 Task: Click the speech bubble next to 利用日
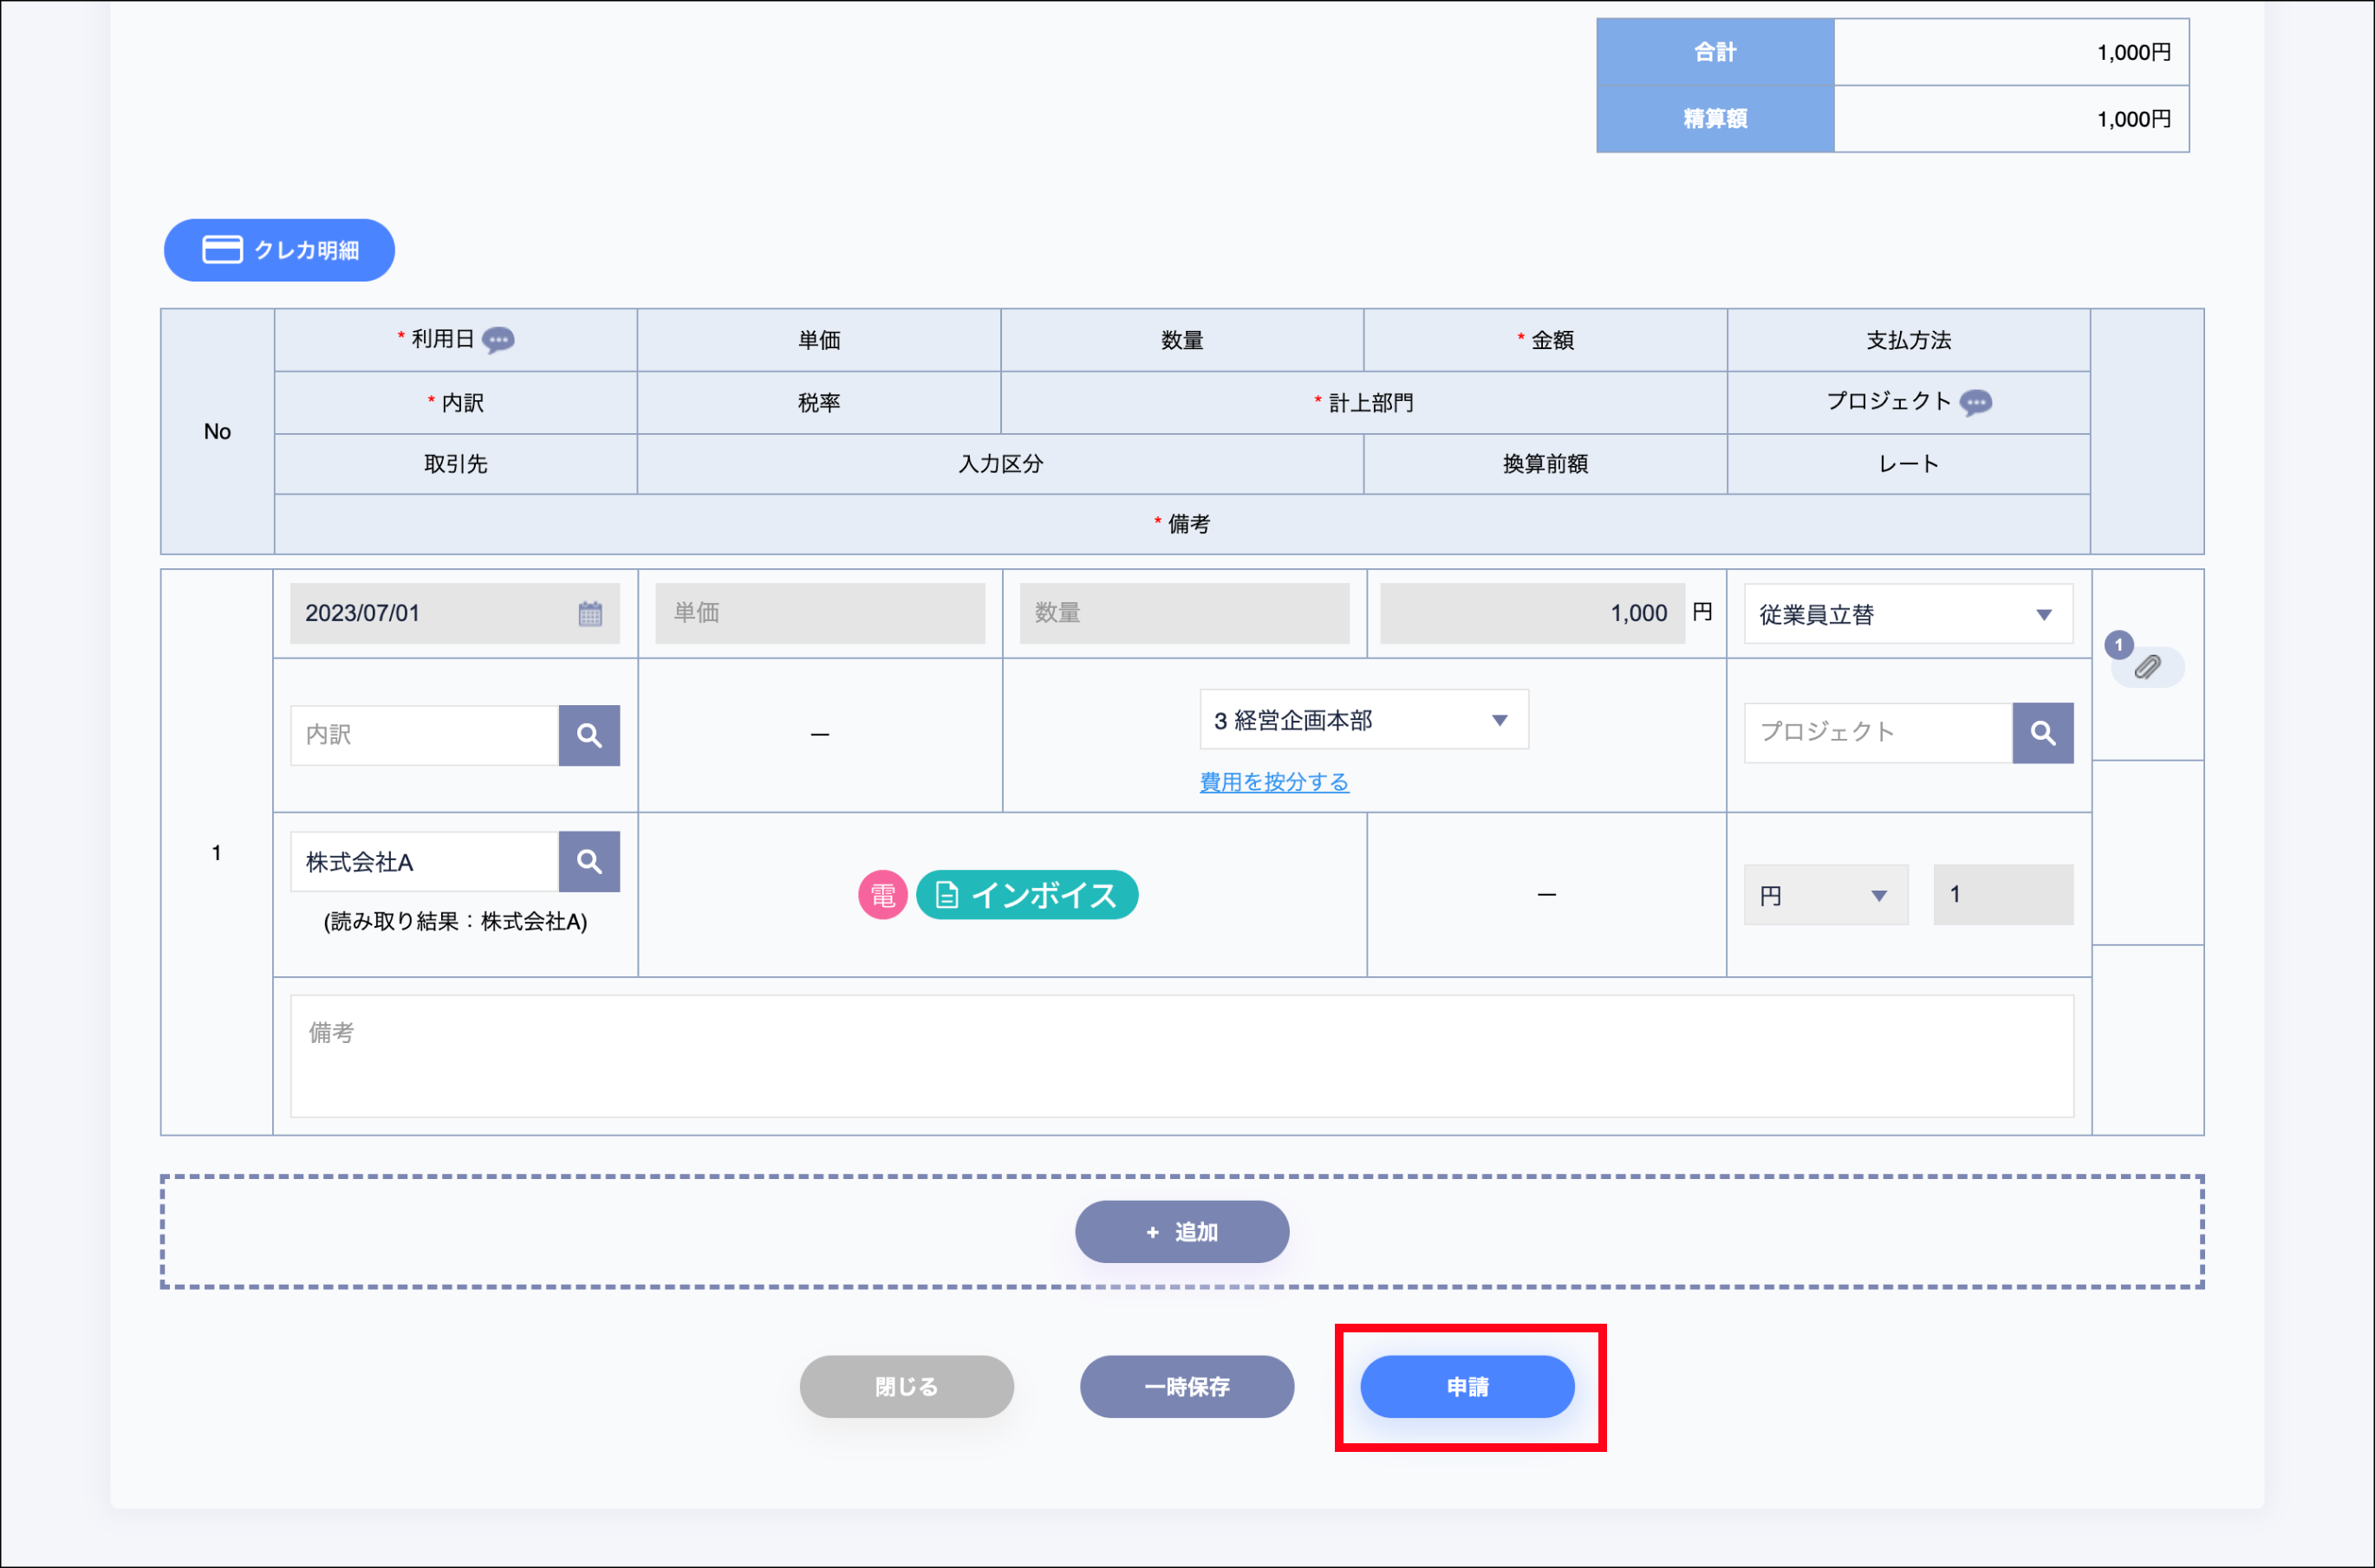point(498,340)
